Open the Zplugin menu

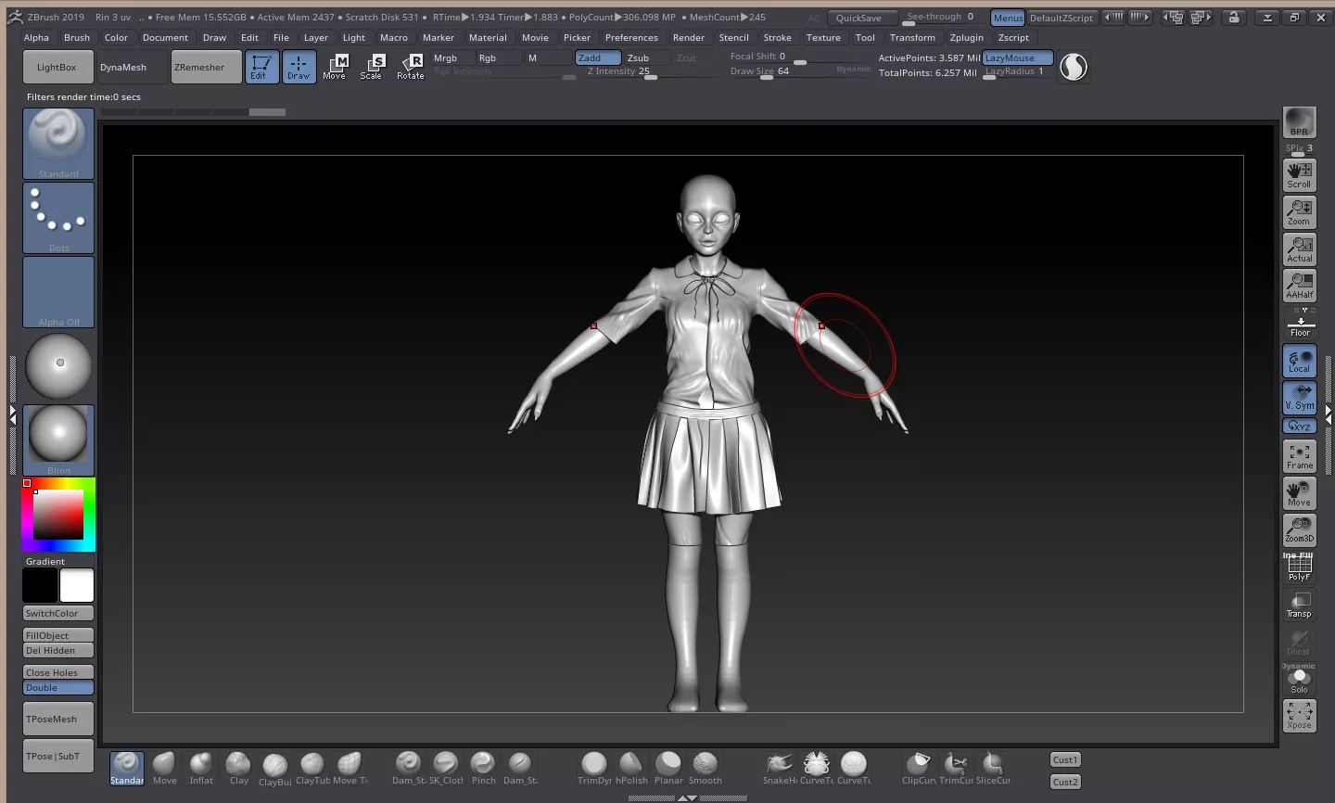(x=966, y=38)
